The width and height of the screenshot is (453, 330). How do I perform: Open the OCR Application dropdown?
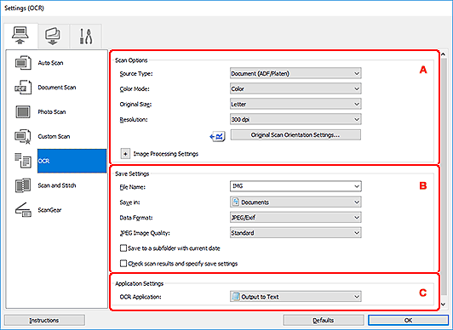pos(295,297)
